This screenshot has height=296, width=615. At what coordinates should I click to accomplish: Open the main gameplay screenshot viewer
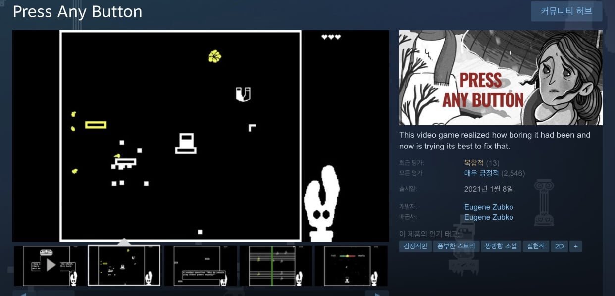point(201,136)
